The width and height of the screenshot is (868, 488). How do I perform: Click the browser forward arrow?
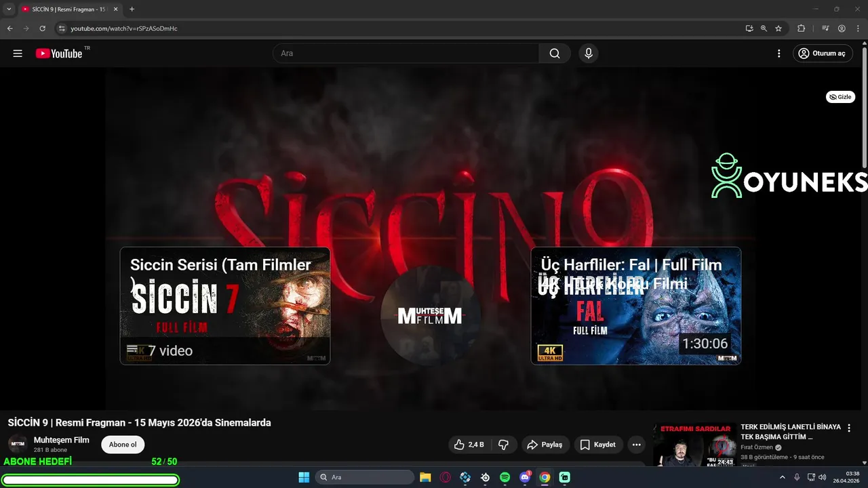(26, 28)
